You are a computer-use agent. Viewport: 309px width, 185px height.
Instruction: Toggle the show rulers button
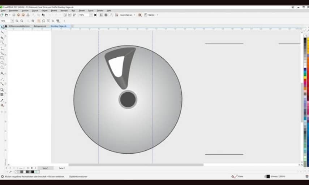click(x=101, y=15)
